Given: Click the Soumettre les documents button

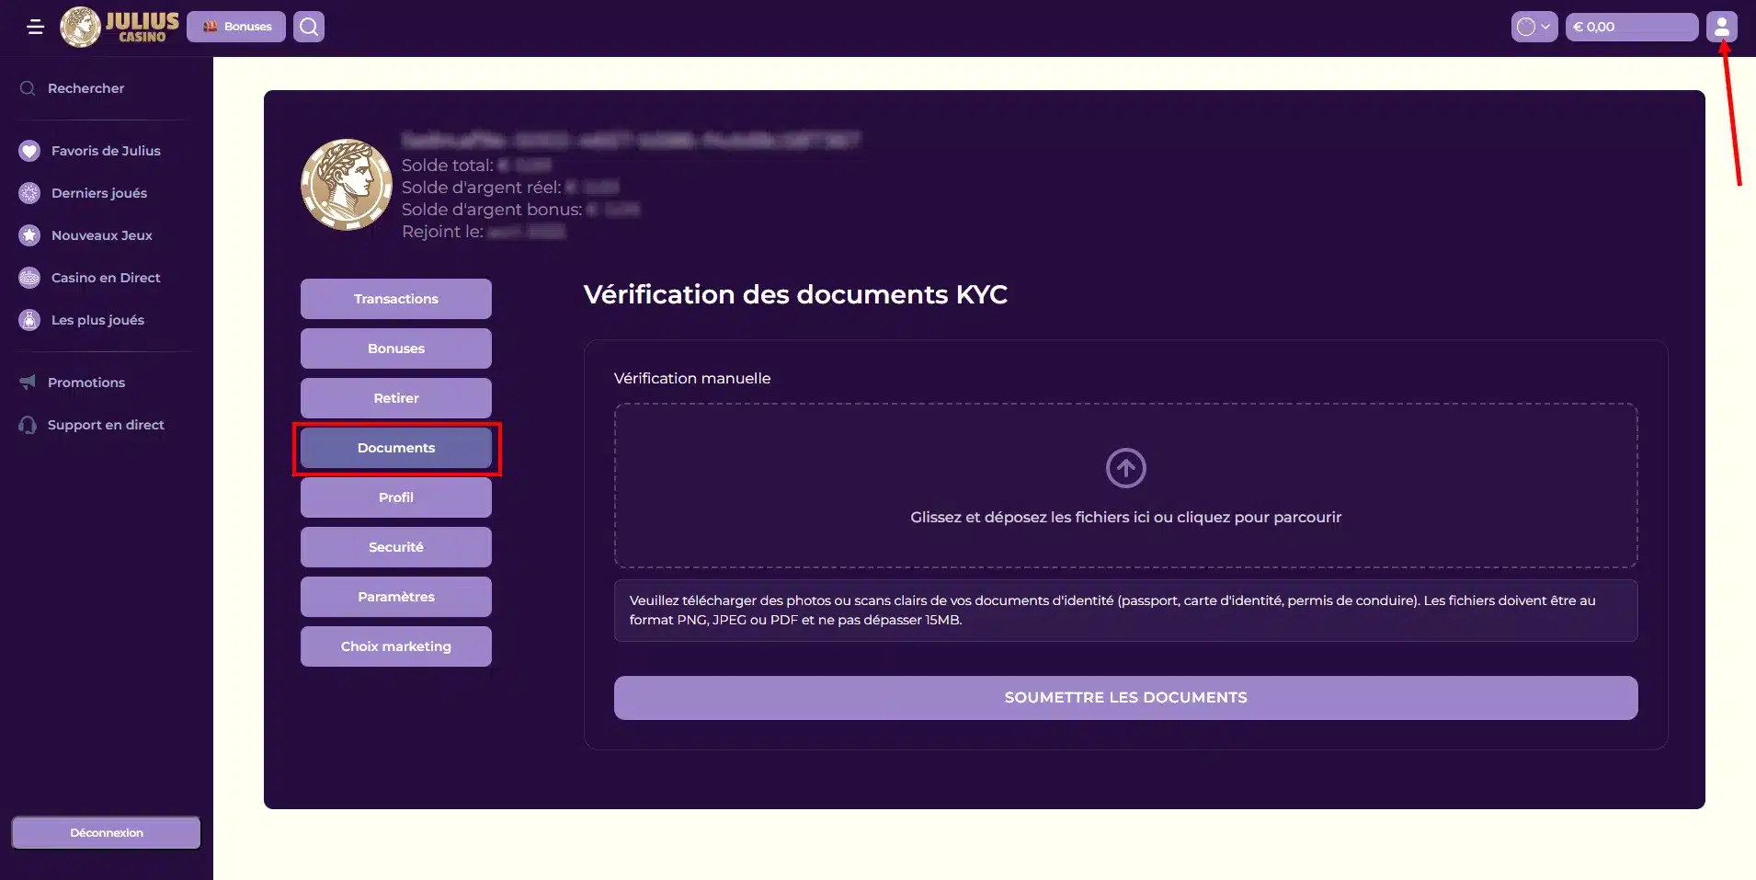Looking at the screenshot, I should (1125, 697).
